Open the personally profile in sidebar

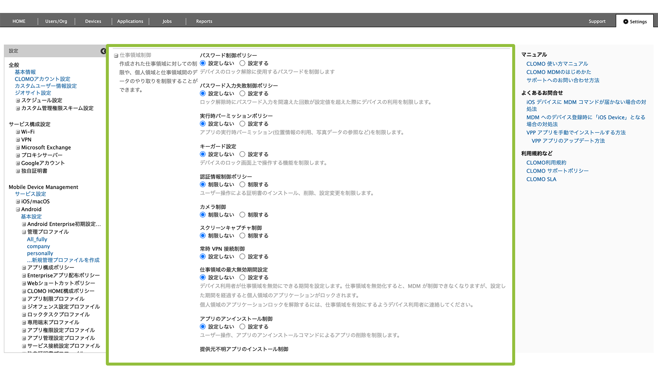coord(40,253)
